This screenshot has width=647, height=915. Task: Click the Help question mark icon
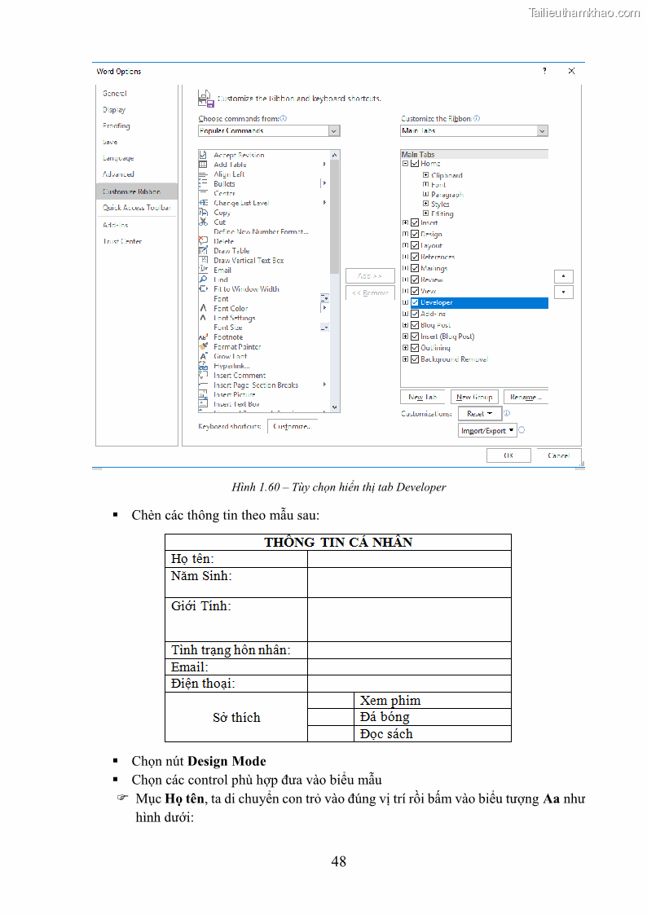(544, 71)
